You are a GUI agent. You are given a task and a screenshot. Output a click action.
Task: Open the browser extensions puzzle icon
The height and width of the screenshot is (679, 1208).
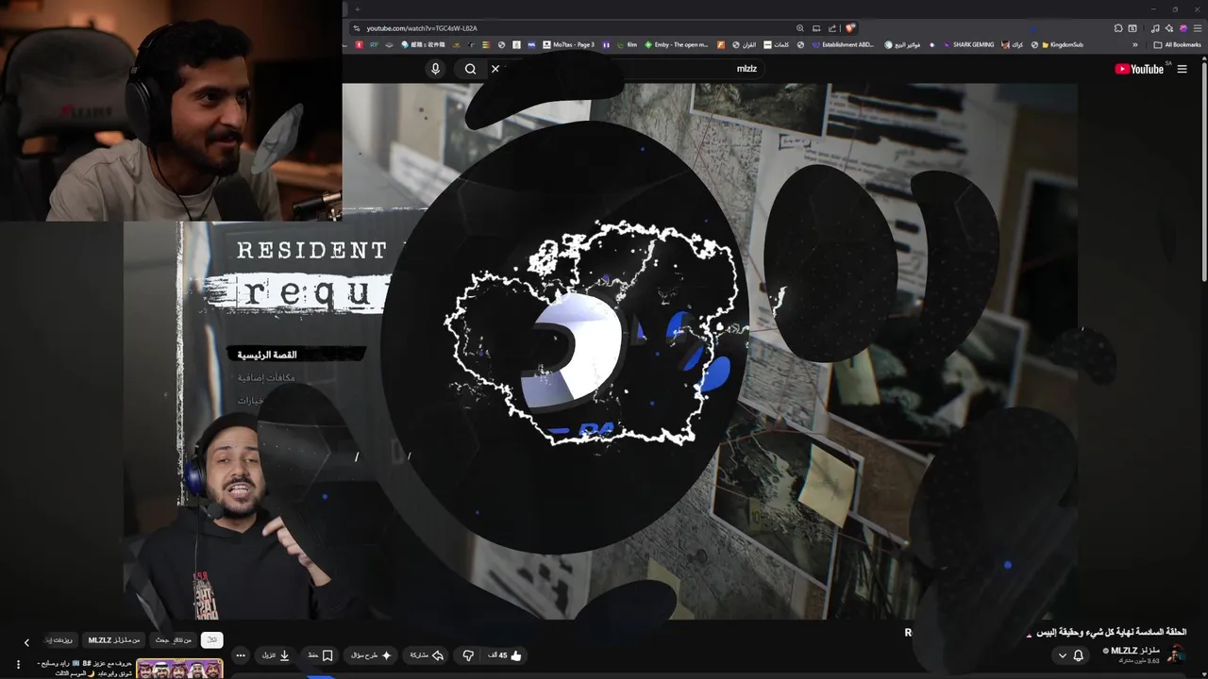pos(1118,28)
